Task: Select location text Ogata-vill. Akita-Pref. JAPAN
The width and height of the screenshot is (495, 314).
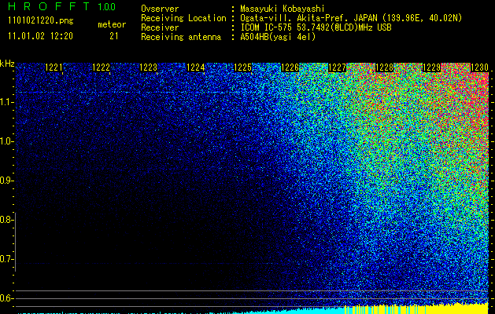Action: click(307, 18)
